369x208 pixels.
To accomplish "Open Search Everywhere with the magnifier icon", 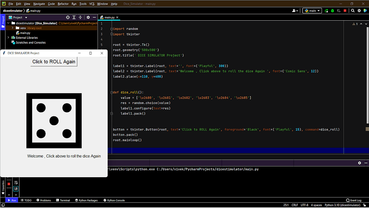I will click(x=353, y=10).
